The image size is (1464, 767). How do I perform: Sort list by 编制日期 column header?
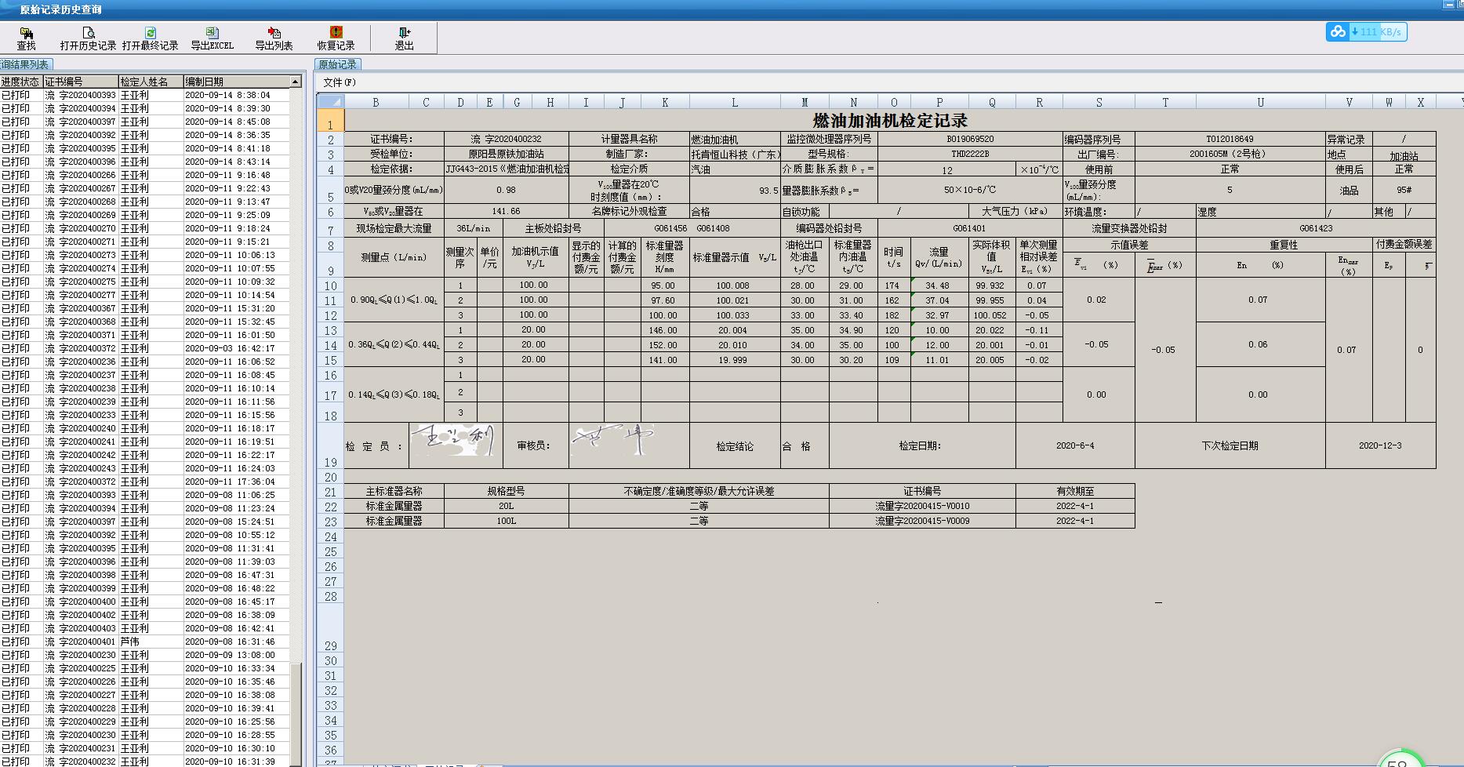point(235,82)
